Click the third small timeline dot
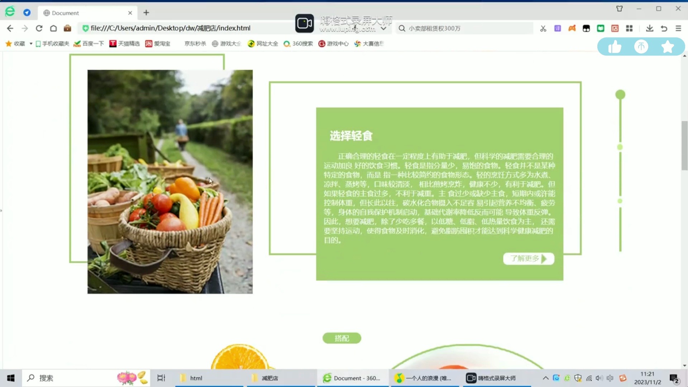 point(620,201)
